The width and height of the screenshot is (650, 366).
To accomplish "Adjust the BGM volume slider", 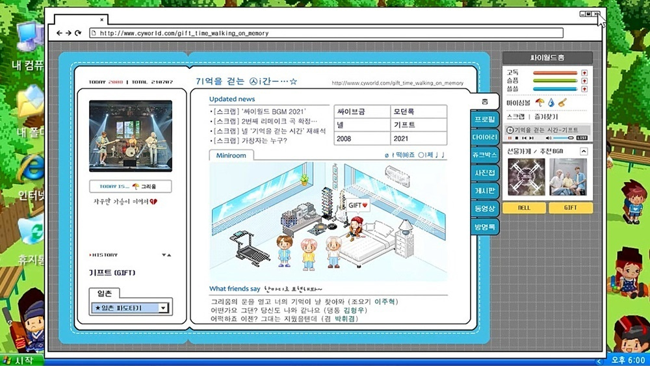I will pos(564,138).
